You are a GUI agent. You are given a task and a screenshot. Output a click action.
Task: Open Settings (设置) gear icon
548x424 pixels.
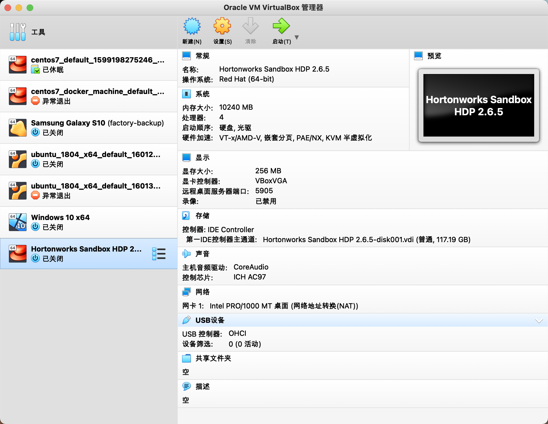pos(222,26)
